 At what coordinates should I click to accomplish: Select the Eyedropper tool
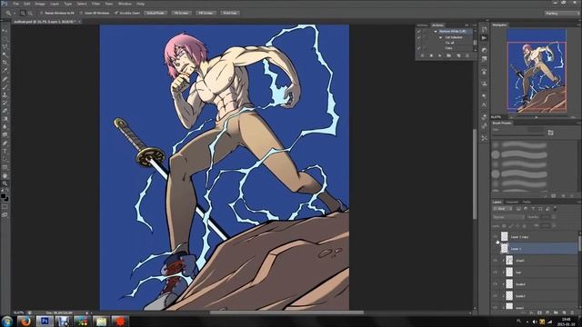(x=5, y=71)
